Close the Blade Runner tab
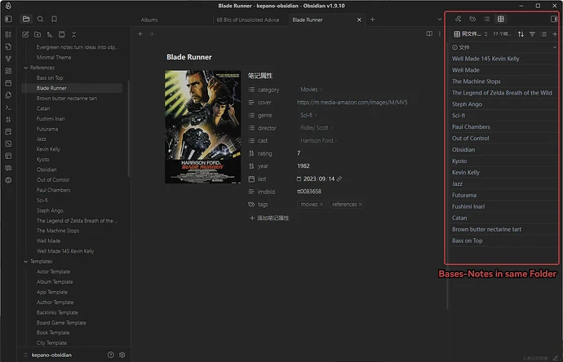 pos(359,20)
